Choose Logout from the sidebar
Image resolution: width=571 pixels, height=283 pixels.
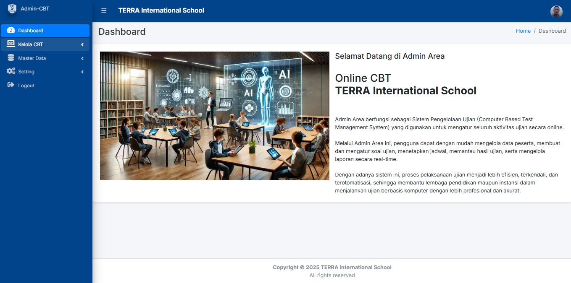click(26, 85)
